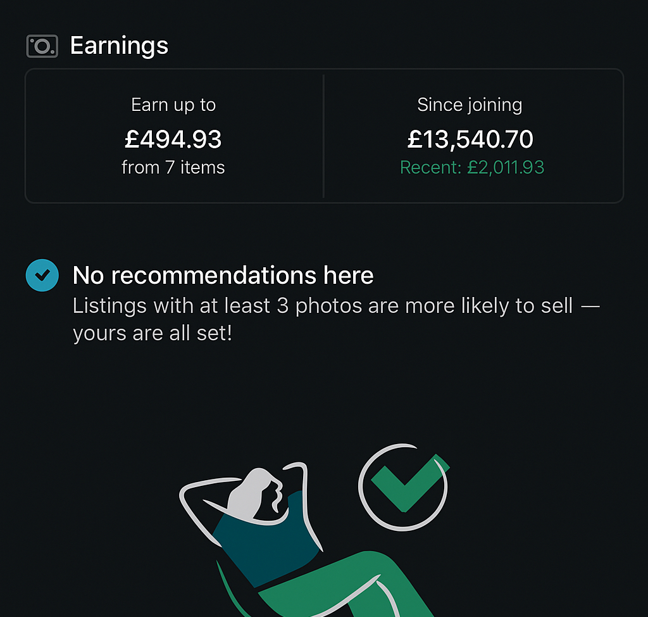Click the vertical divider in earnings card

tap(323, 136)
